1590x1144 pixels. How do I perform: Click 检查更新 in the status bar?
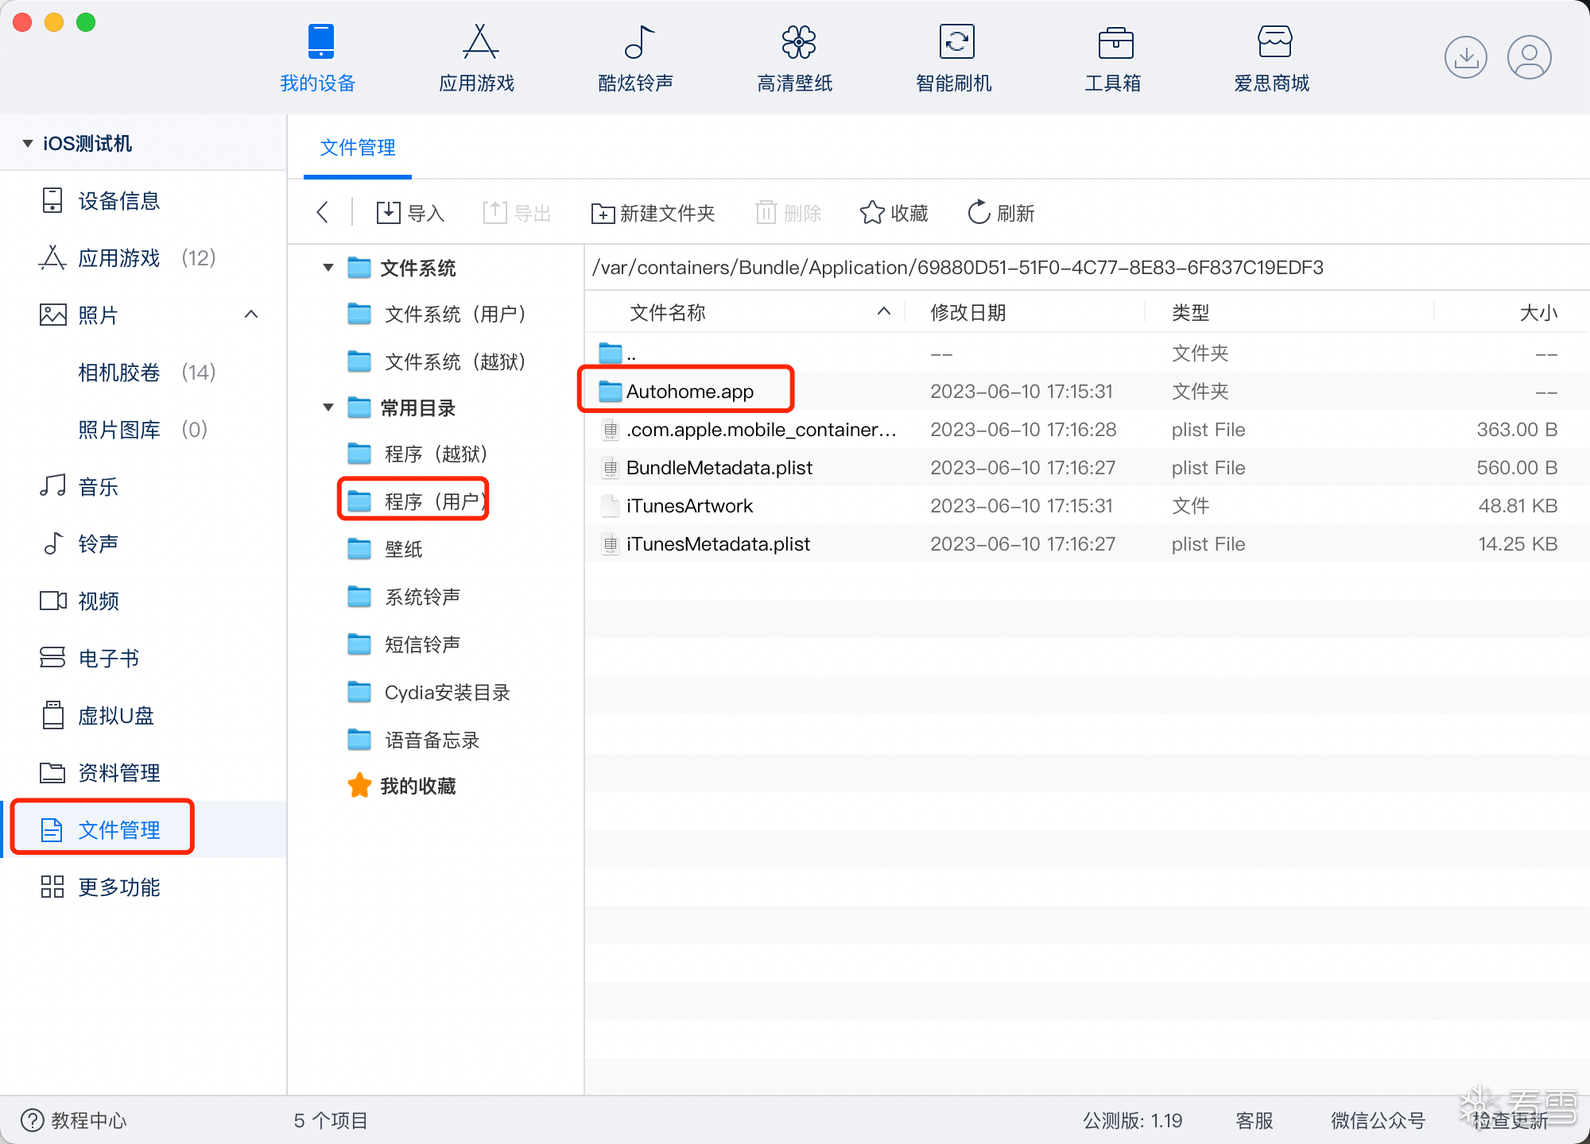(x=1509, y=1120)
